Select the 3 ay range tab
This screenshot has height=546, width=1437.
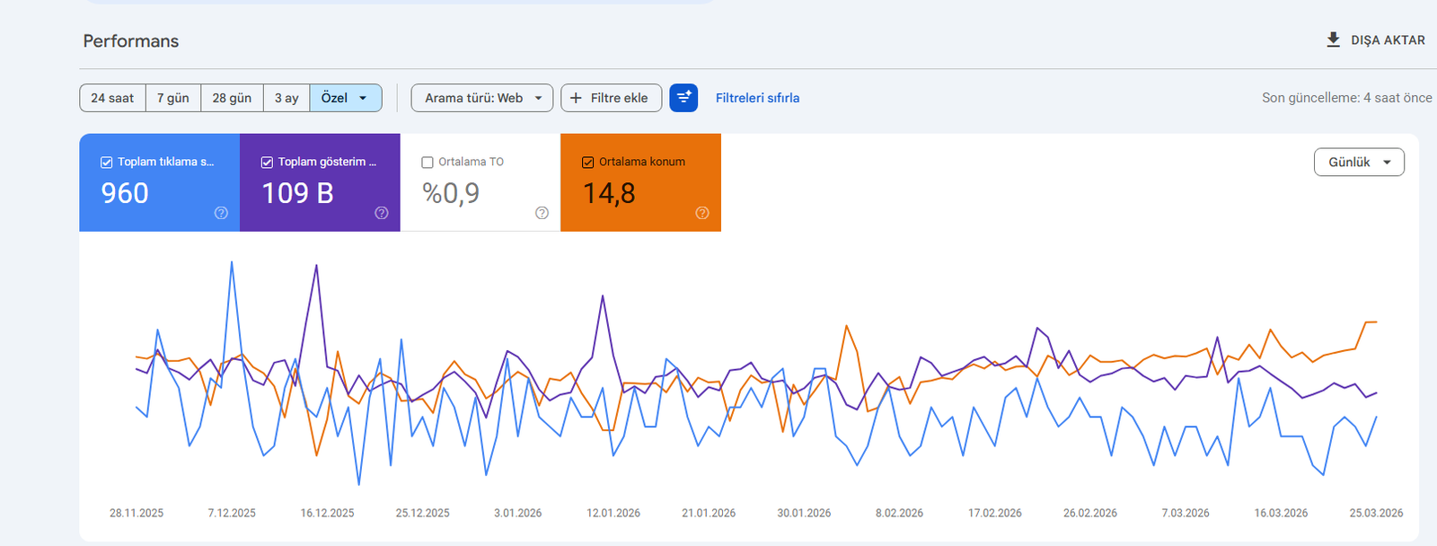287,98
